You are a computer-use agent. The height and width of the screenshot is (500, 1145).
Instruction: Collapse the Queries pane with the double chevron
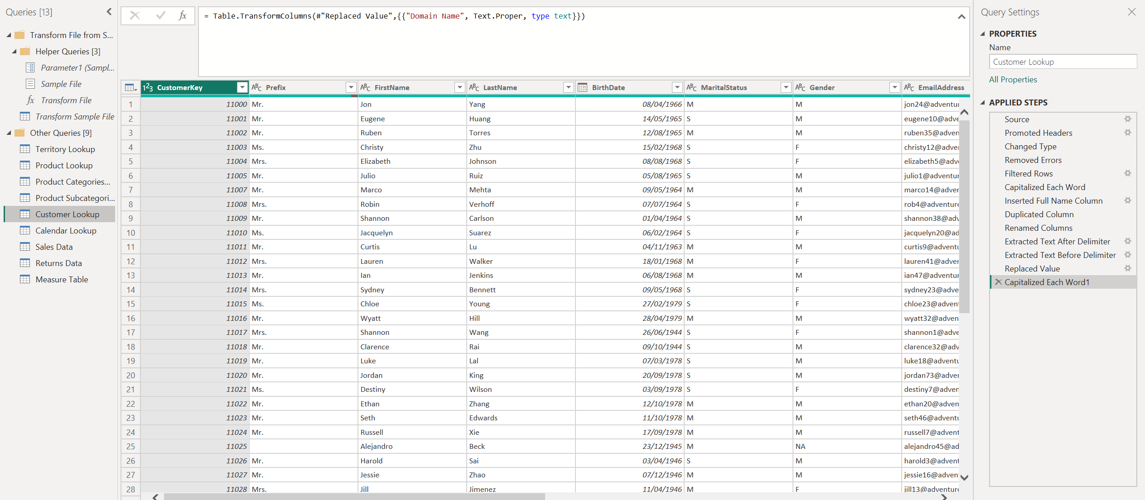click(x=109, y=12)
